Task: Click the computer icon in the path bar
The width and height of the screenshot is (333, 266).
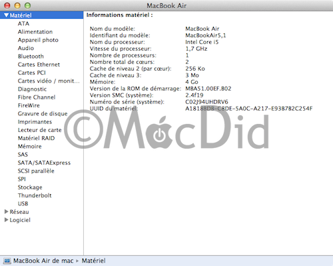Action: tap(7, 261)
